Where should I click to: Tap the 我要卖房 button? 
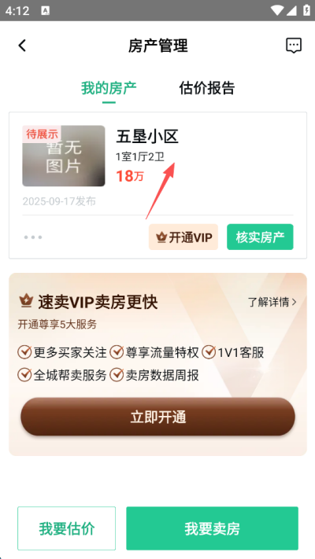pyautogui.click(x=212, y=528)
